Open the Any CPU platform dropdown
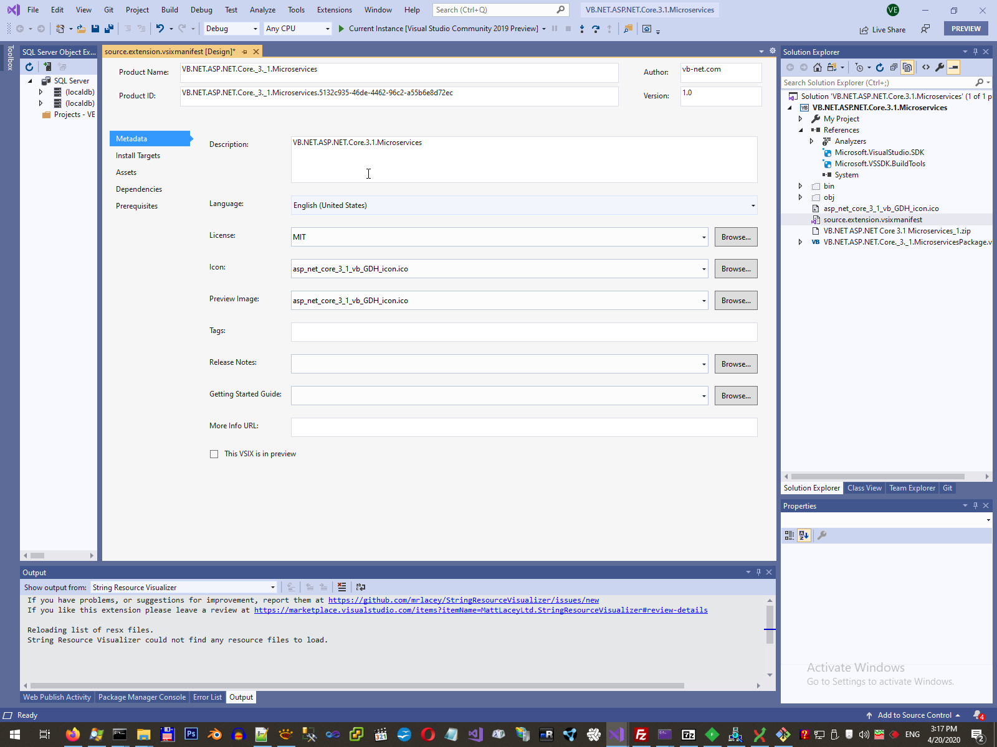The image size is (997, 747). [x=297, y=29]
